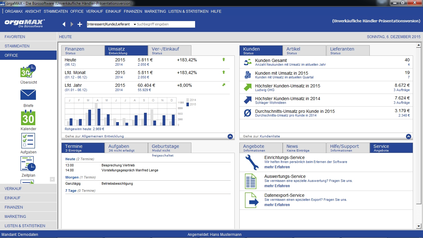Click the dashboard vertical scrollbar down arrow

419,226
